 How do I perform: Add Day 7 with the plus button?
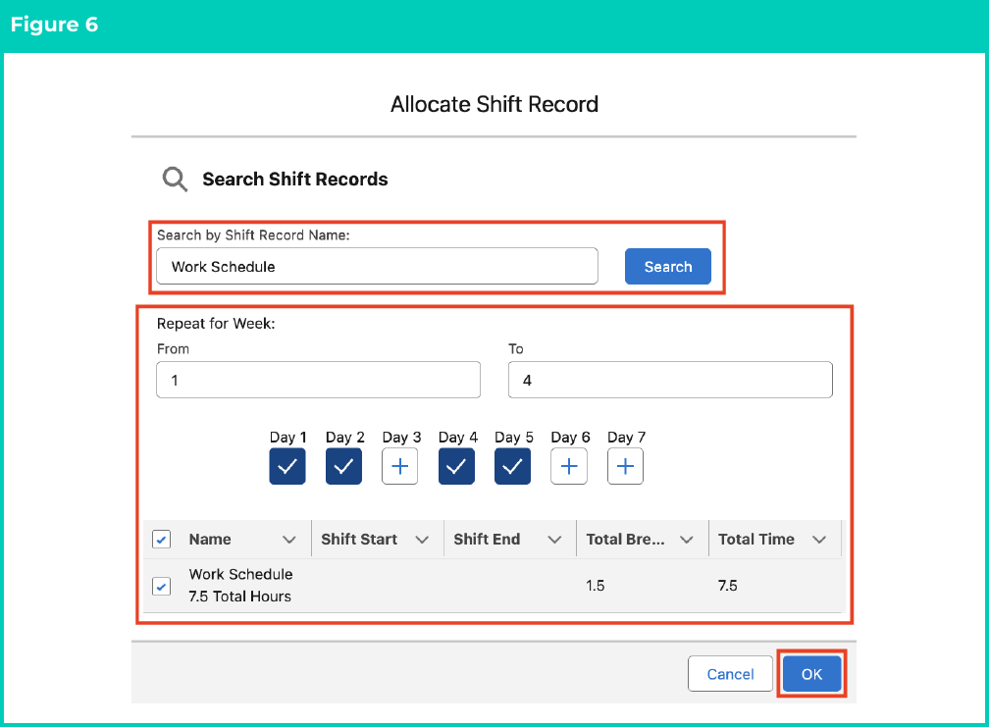coord(626,467)
